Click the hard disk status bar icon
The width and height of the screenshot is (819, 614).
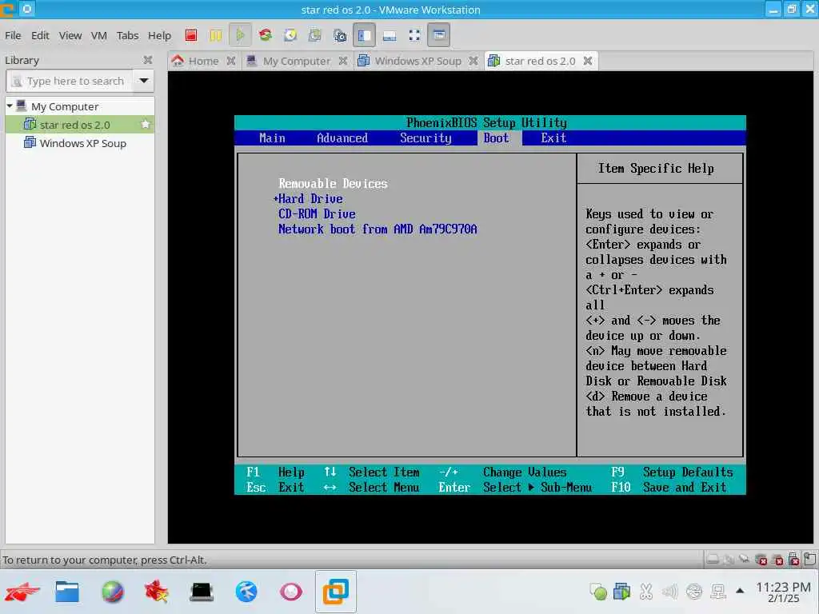(x=713, y=560)
